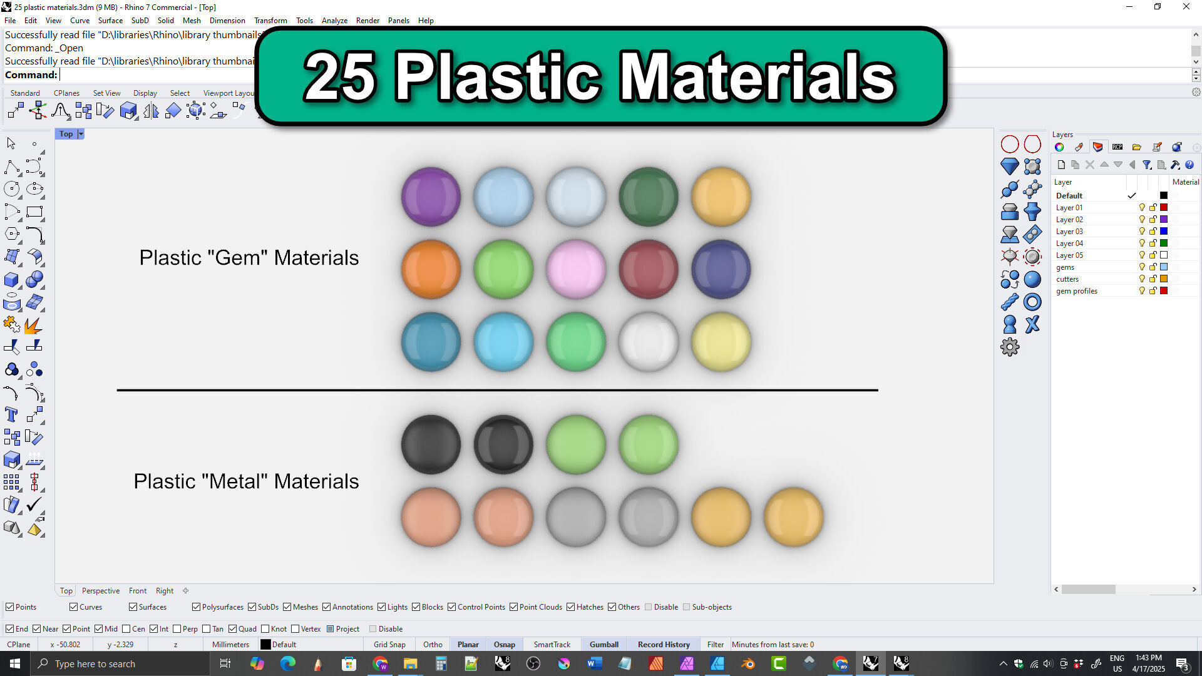Open the gear settings icon in jewelry toolbar
This screenshot has height=676, width=1202.
pyautogui.click(x=1009, y=347)
